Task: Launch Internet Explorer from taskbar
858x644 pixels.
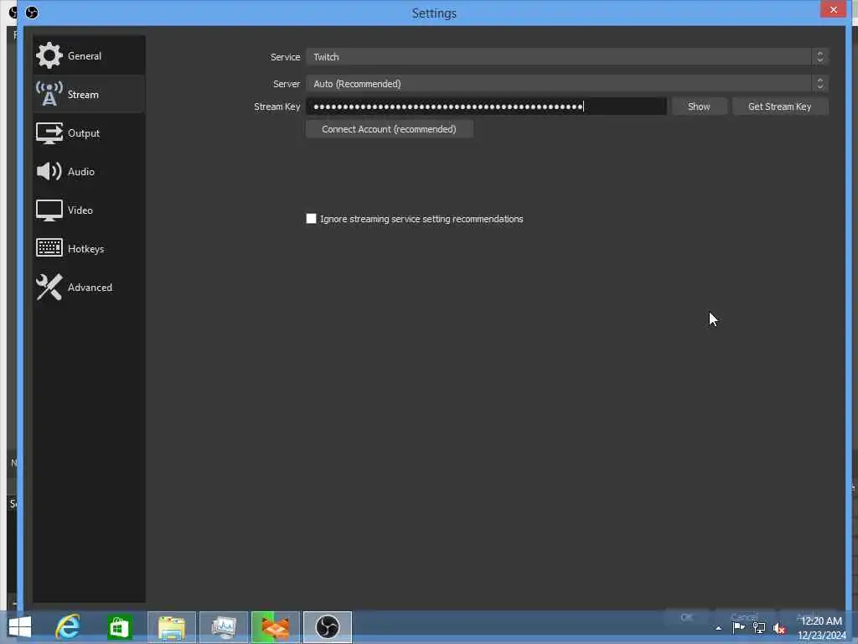Action: [x=68, y=627]
